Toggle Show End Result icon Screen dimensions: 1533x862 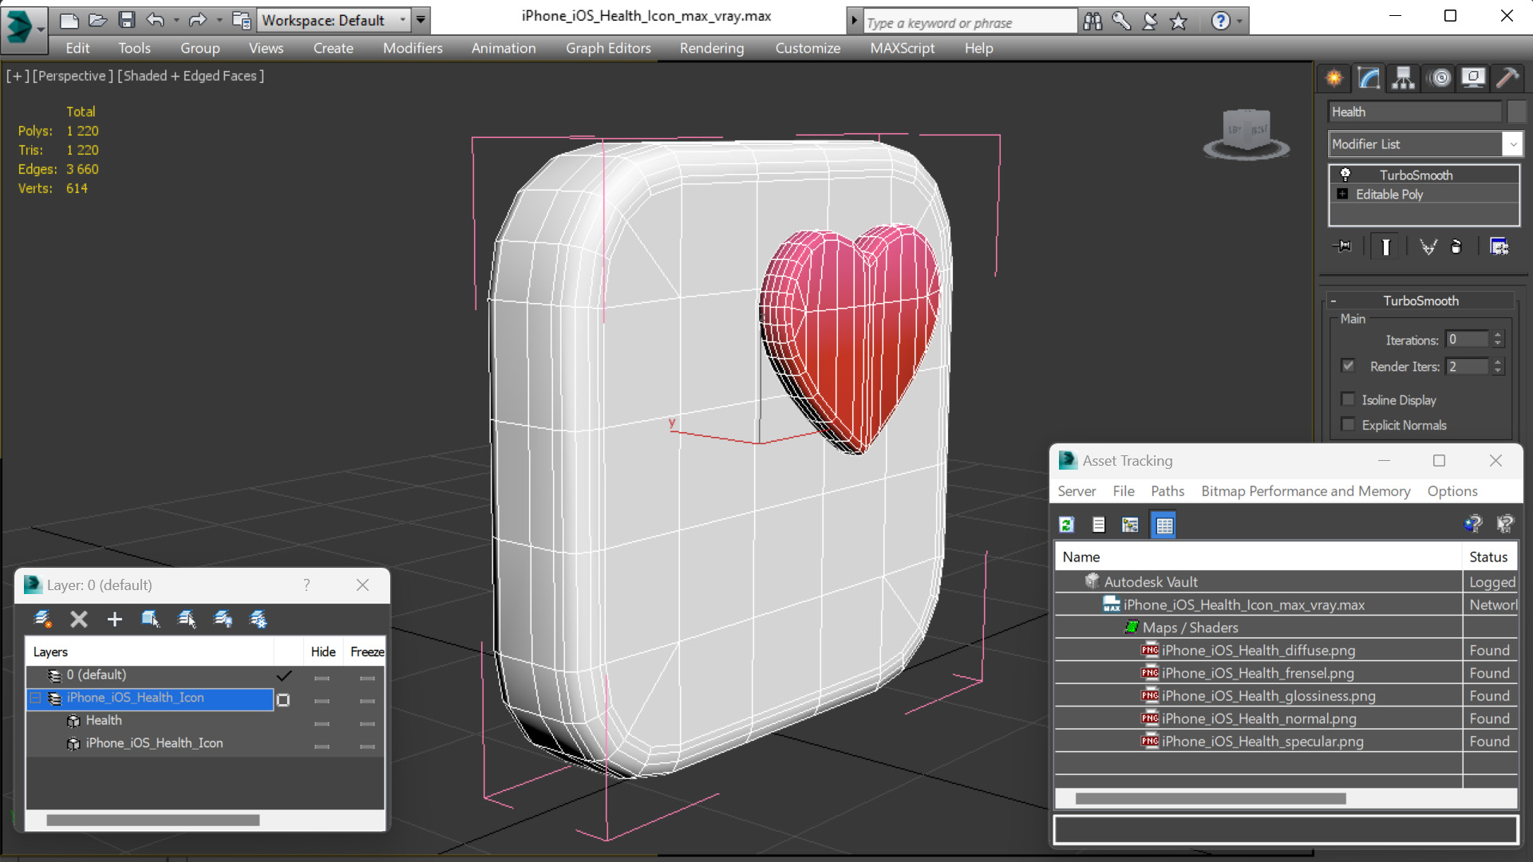pos(1385,246)
